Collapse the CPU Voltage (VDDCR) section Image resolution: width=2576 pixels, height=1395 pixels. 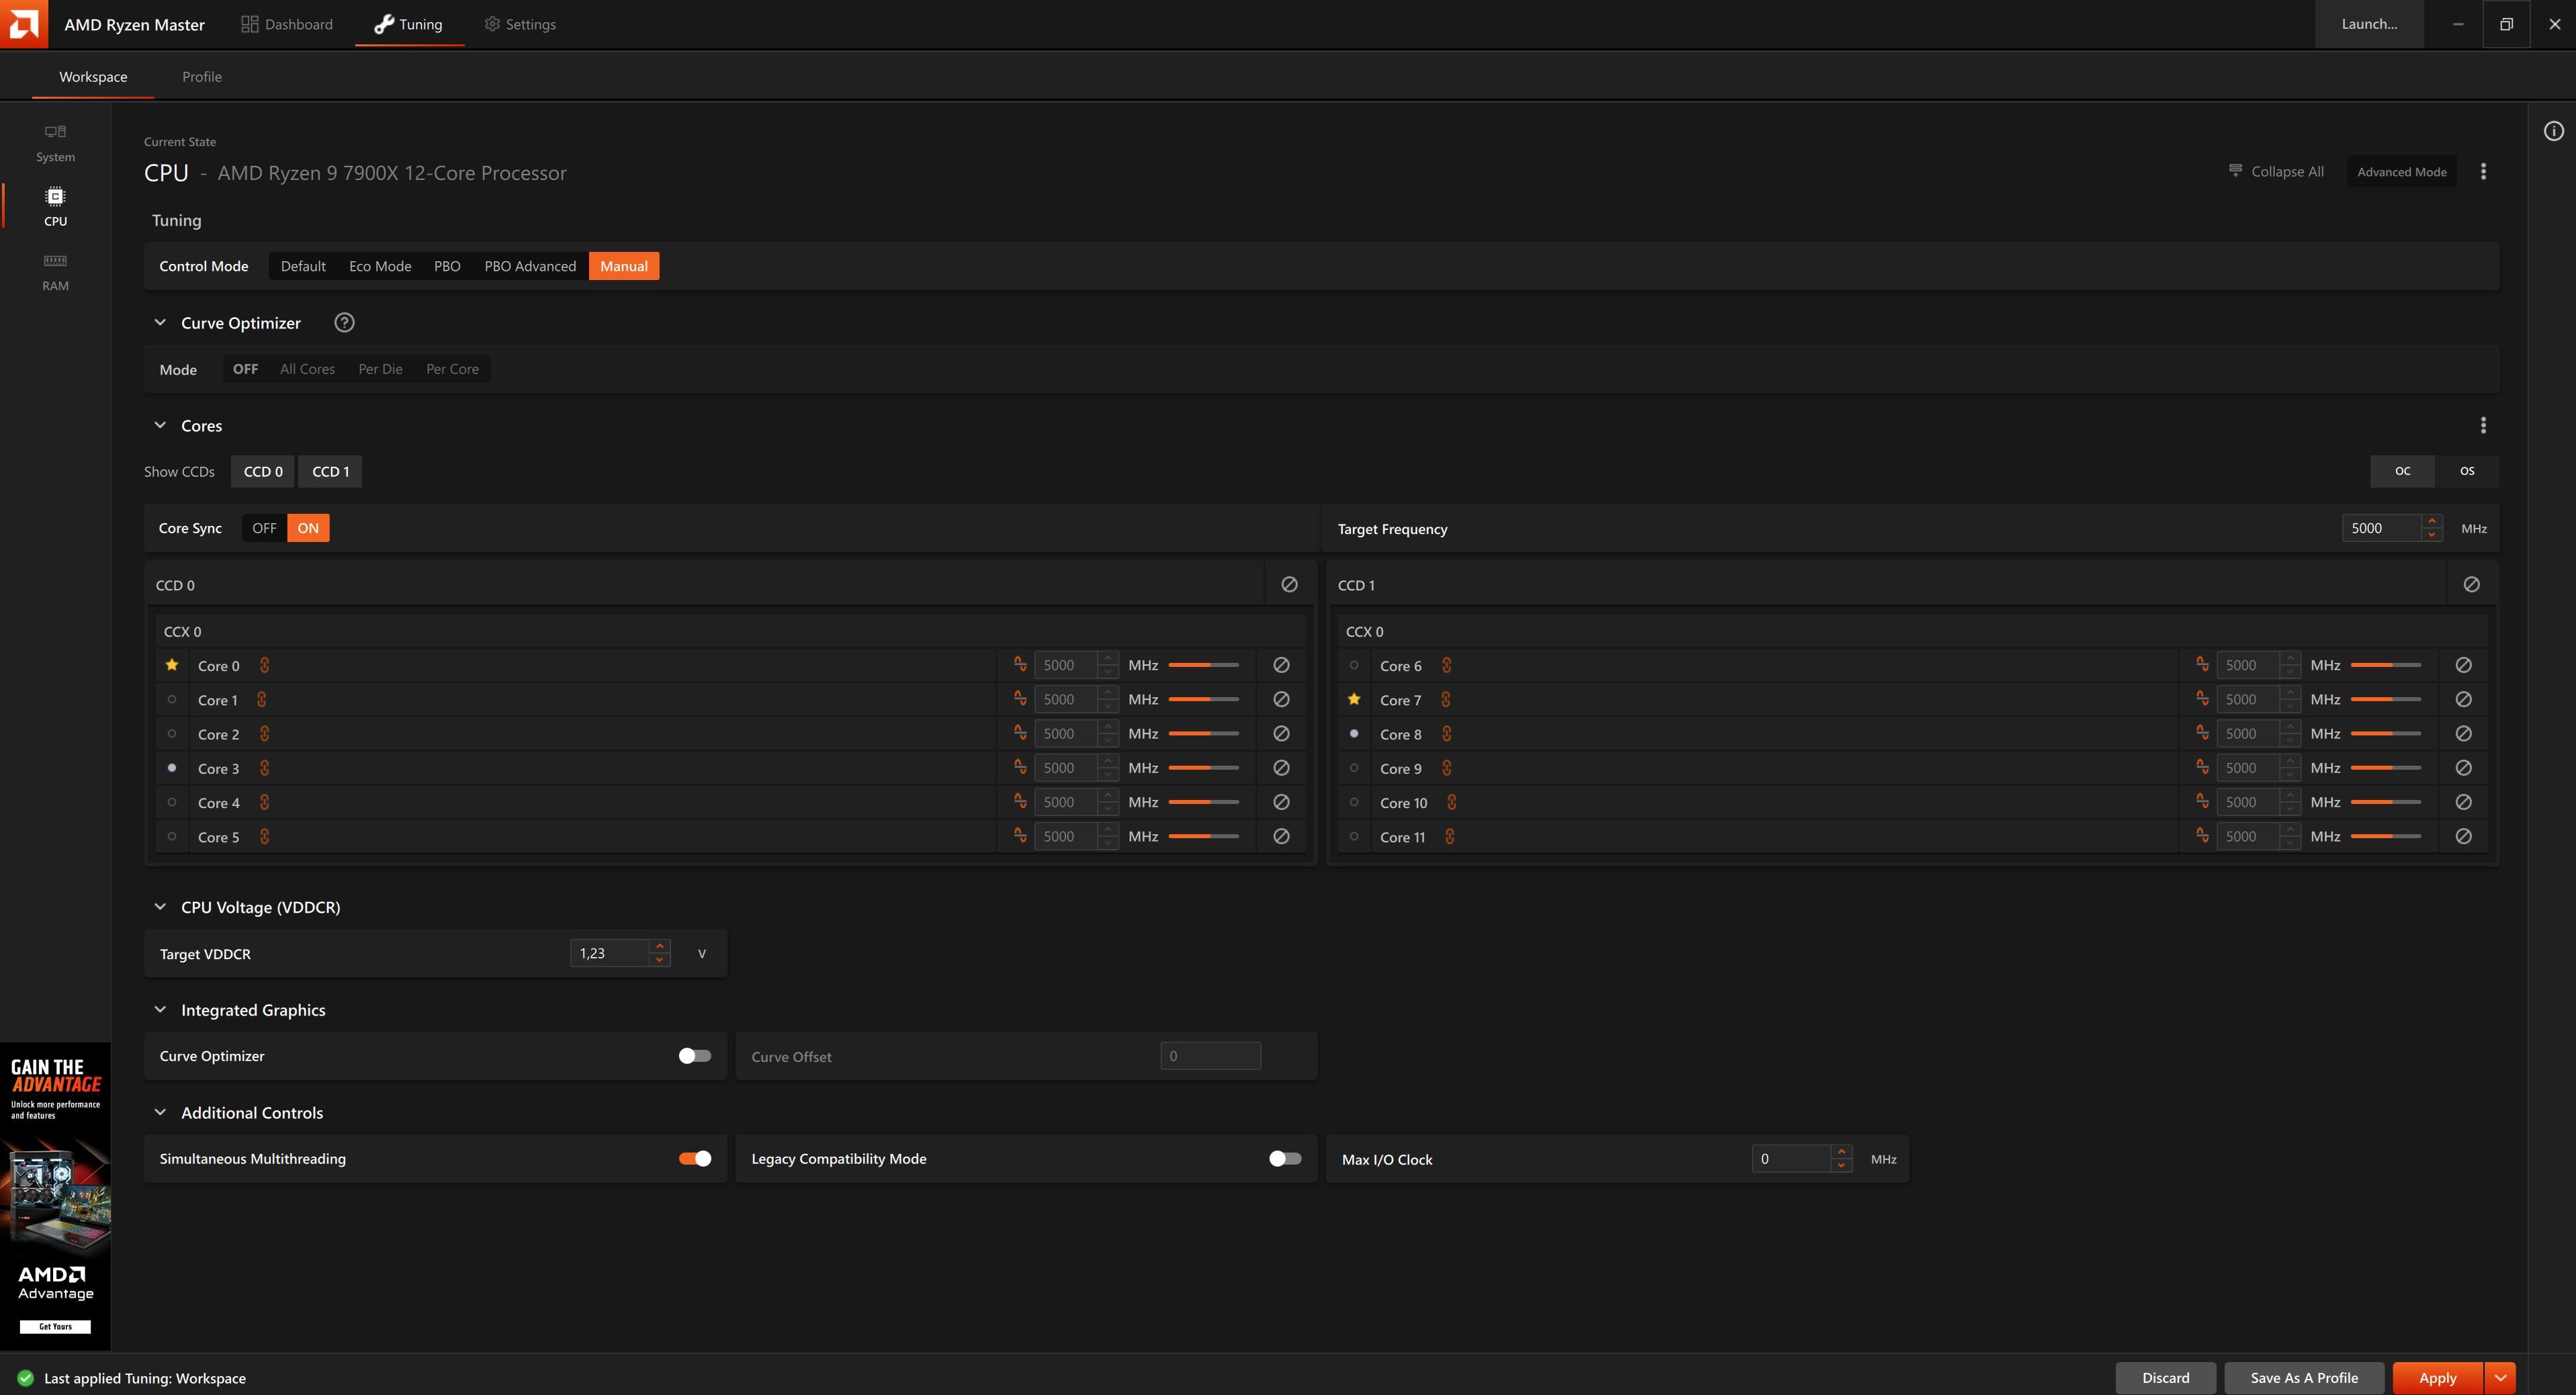[x=160, y=907]
